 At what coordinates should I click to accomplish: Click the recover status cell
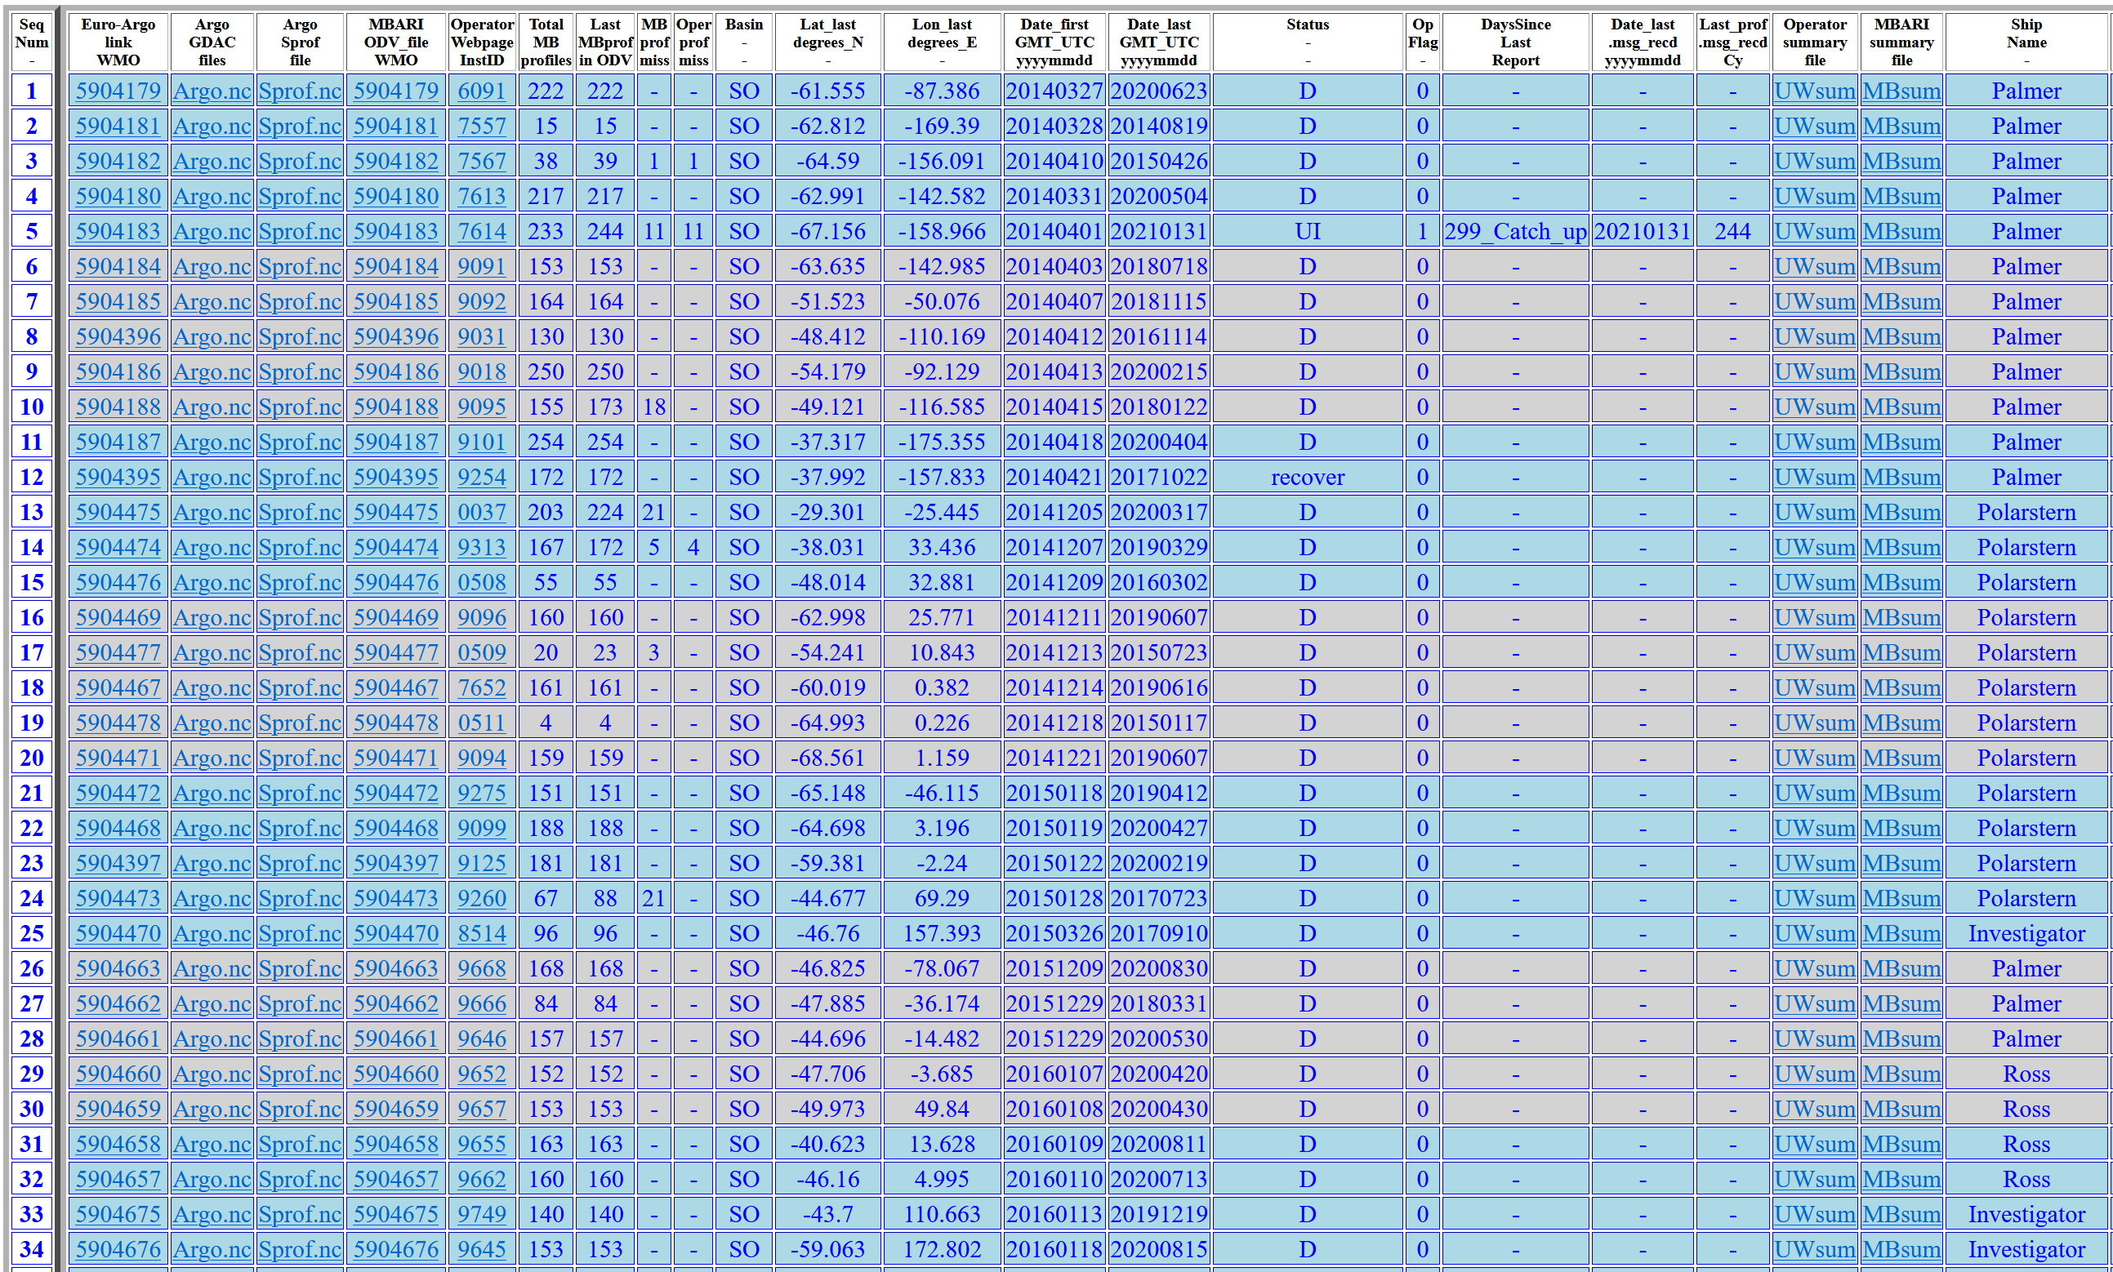tap(1307, 478)
